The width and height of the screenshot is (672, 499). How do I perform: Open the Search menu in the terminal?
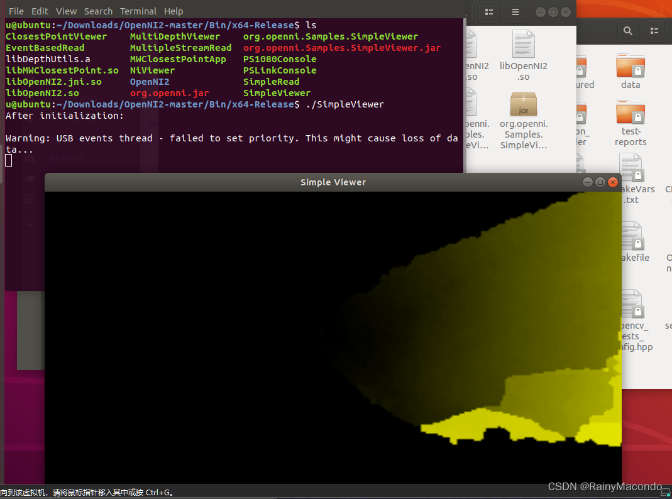[98, 11]
